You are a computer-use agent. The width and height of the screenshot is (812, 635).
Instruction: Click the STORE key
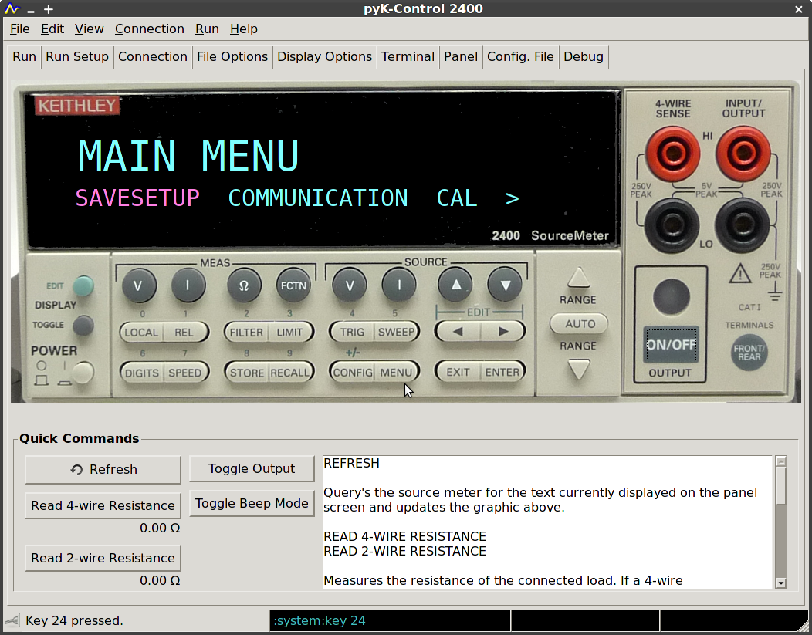point(247,373)
